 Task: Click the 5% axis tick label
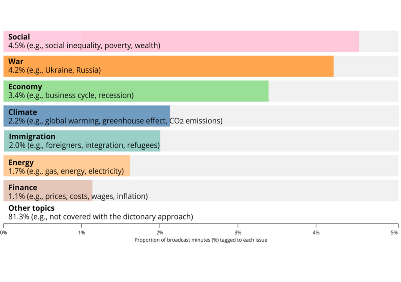(394, 233)
